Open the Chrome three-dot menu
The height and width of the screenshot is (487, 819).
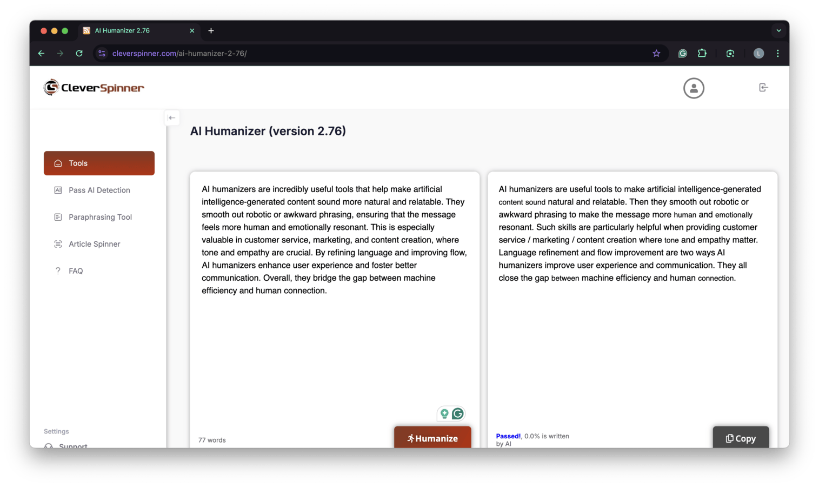pos(778,53)
